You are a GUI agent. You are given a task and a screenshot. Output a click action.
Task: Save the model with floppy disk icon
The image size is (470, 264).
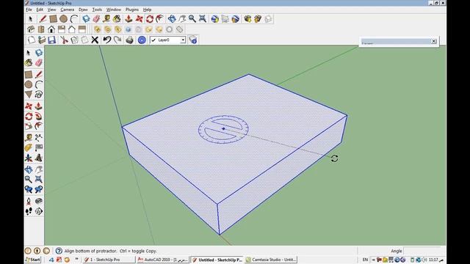(52, 40)
